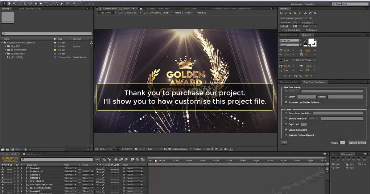Open the Bebas Kai font family dropdown
The width and height of the screenshot is (370, 194).
tap(291, 40)
